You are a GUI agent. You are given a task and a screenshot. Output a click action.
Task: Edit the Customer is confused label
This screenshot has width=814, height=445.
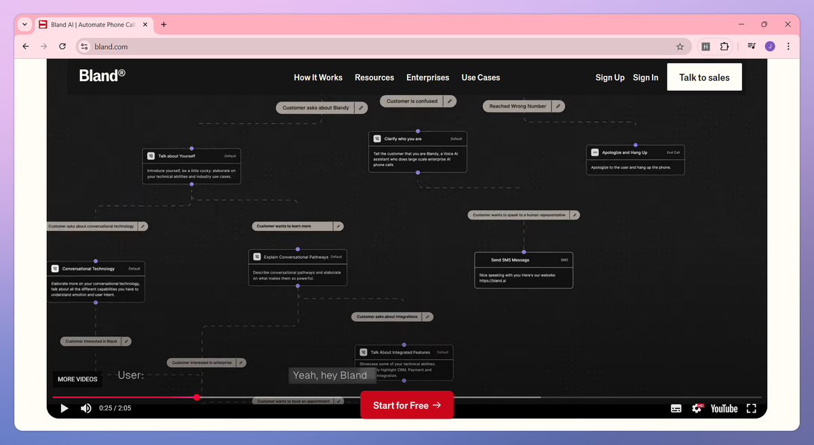(x=450, y=101)
